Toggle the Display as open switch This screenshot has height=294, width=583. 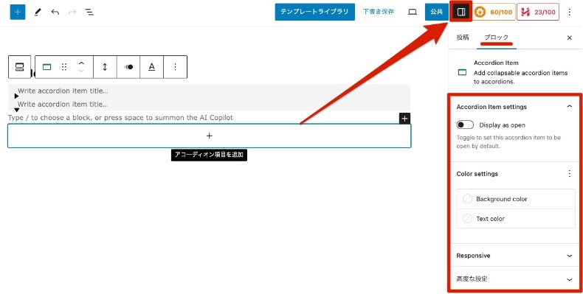click(465, 125)
